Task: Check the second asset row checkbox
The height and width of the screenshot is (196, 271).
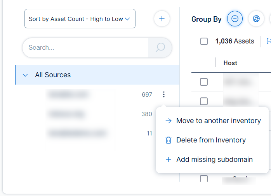Action: pos(204,101)
